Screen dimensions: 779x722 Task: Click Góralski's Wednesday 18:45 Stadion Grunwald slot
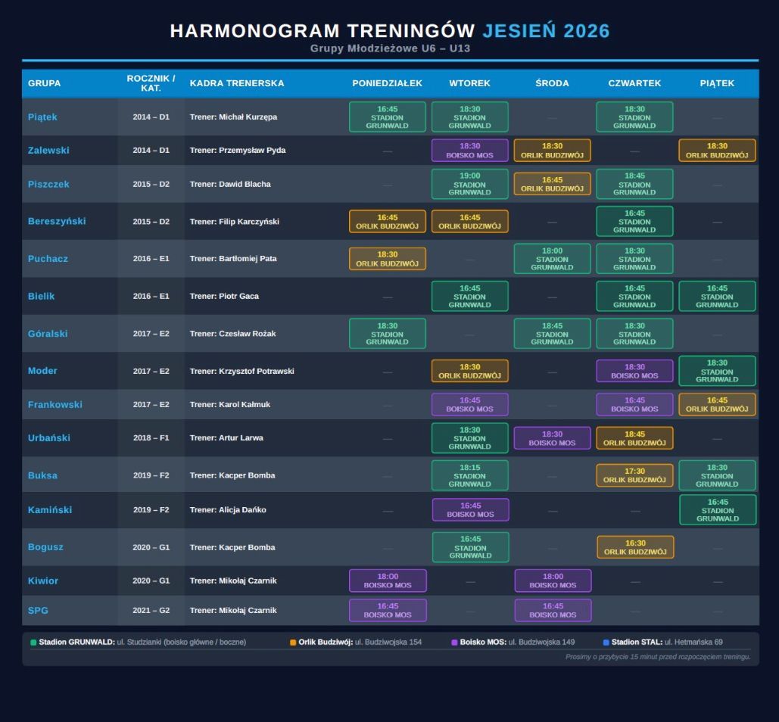tap(553, 334)
